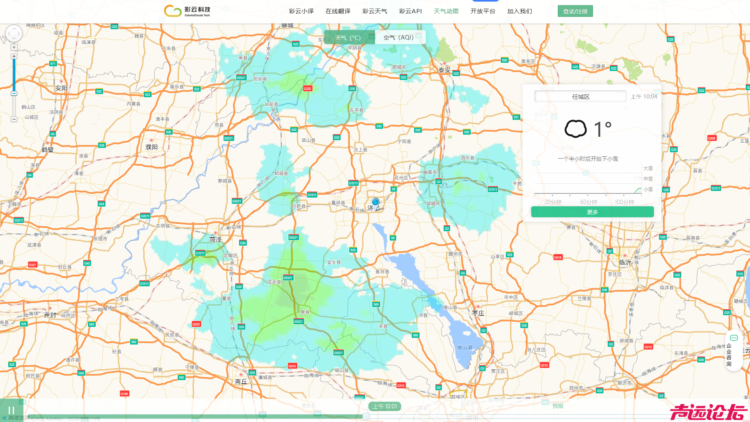Image resolution: width=750 pixels, height=422 pixels.
Task: Click the 任城区 location input field
Action: coord(580,97)
